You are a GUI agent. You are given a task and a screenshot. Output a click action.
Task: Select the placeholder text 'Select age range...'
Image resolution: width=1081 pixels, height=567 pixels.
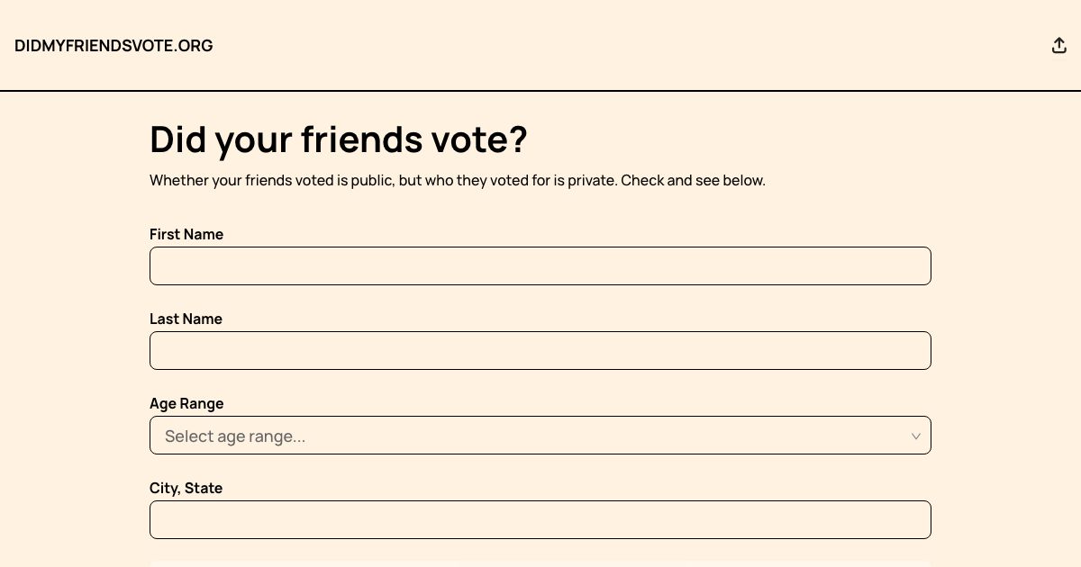point(235,436)
